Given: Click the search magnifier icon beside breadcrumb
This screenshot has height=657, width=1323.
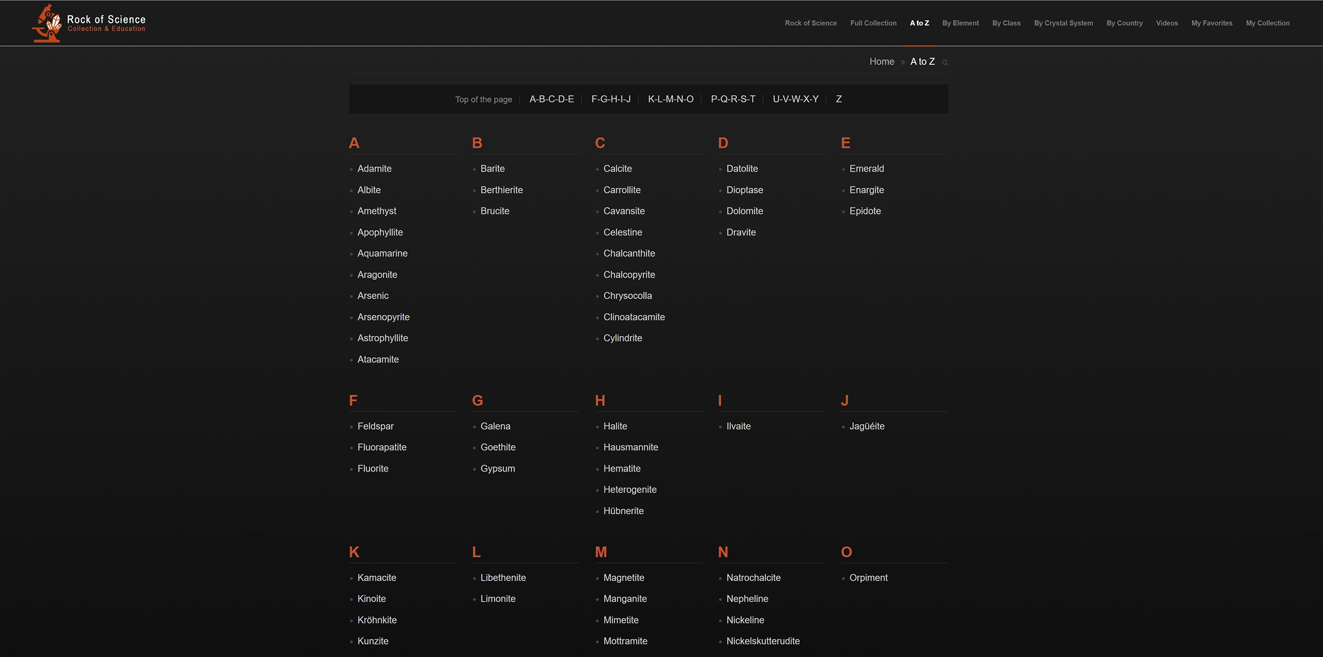Looking at the screenshot, I should 945,62.
